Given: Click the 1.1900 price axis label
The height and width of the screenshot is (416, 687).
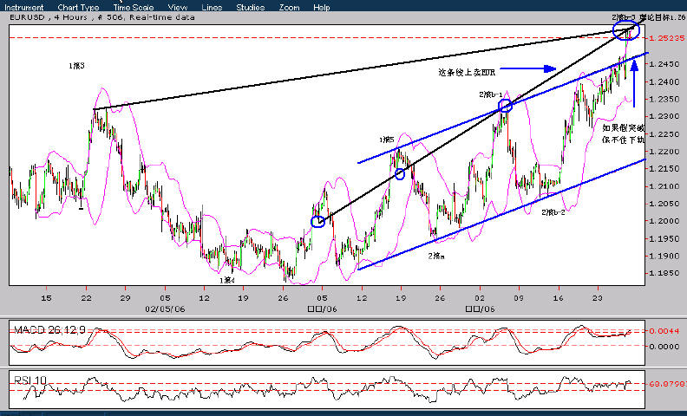Looking at the screenshot, I should click(664, 257).
